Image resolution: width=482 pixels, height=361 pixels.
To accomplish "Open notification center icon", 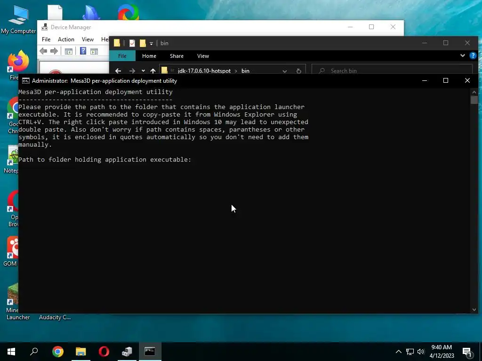I will click(467, 352).
